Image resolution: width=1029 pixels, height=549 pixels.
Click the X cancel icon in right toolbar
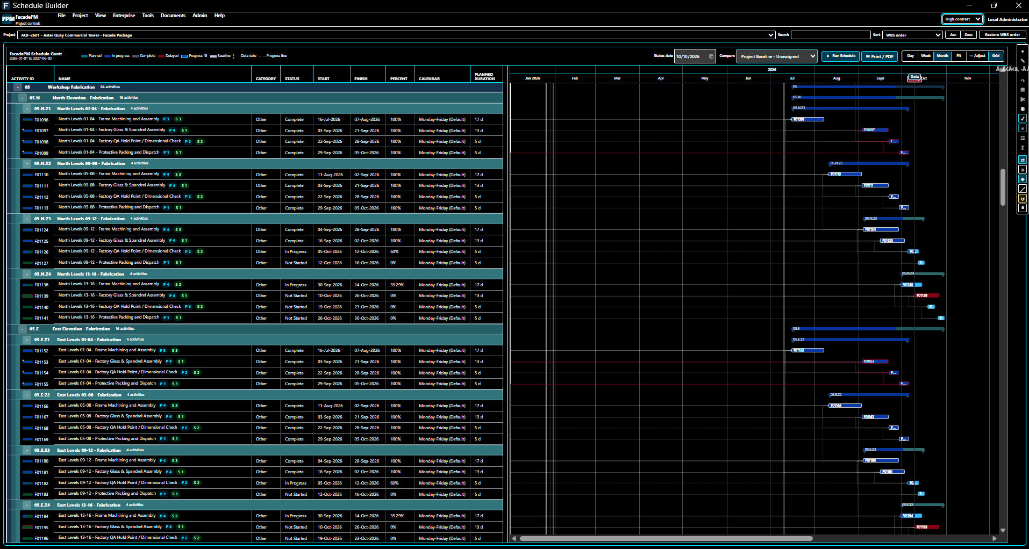point(1023,128)
